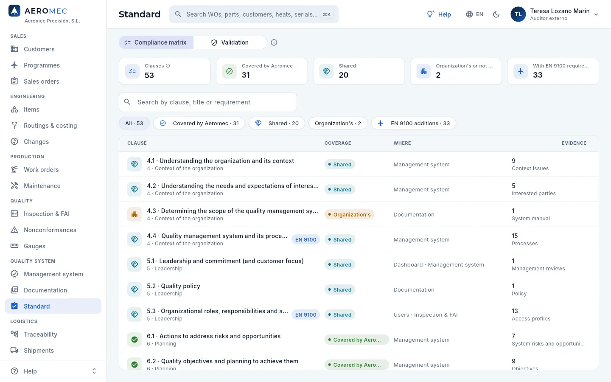Image resolution: width=611 pixels, height=382 pixels.
Task: Go to Gauges page
Action: 53,246
